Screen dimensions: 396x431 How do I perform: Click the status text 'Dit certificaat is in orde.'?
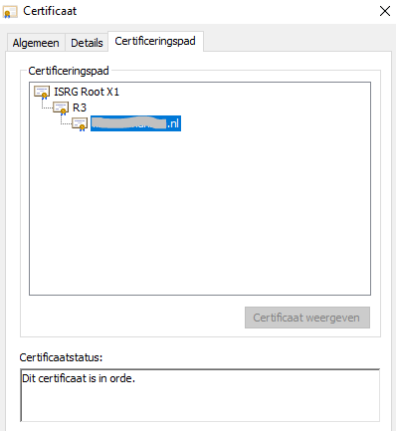[79, 378]
